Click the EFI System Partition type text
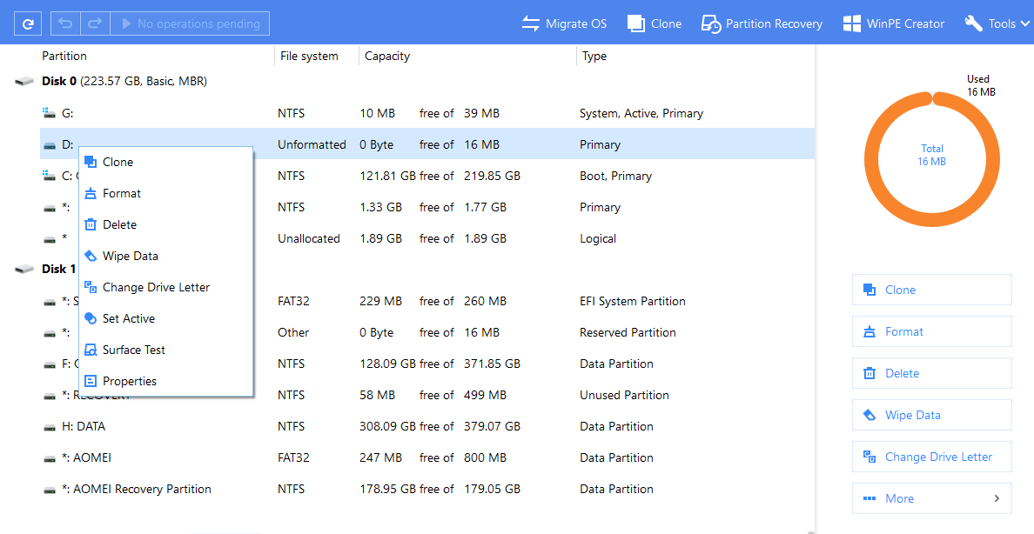1034x534 pixels. coord(633,301)
